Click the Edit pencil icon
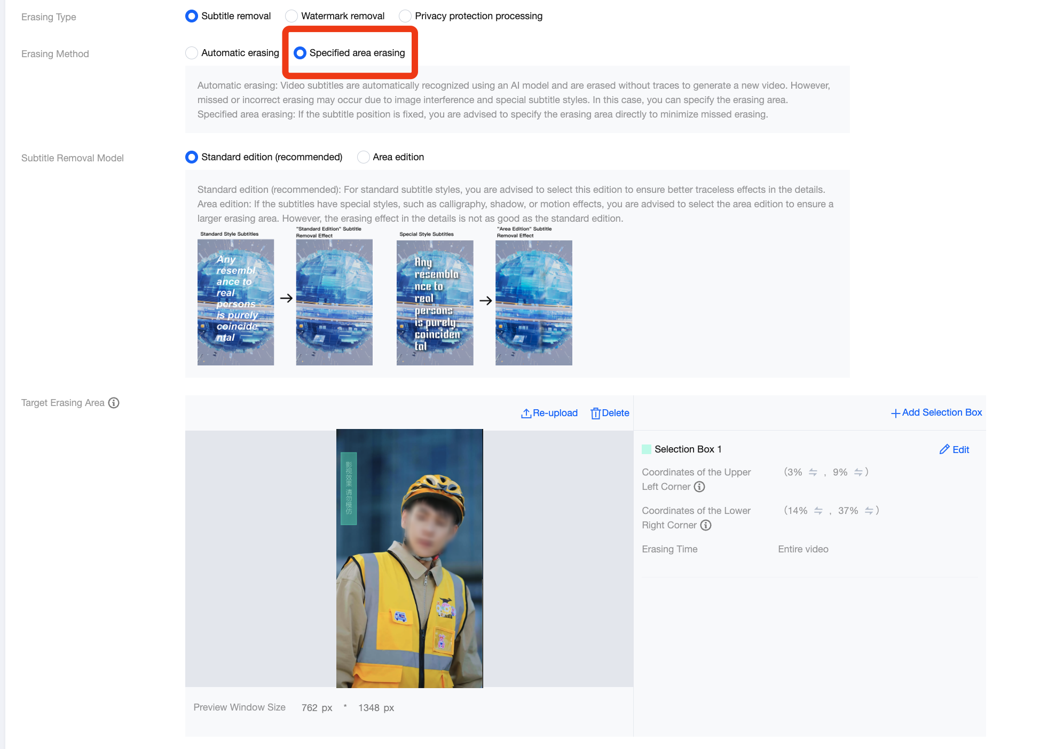This screenshot has height=749, width=1040. 944,449
